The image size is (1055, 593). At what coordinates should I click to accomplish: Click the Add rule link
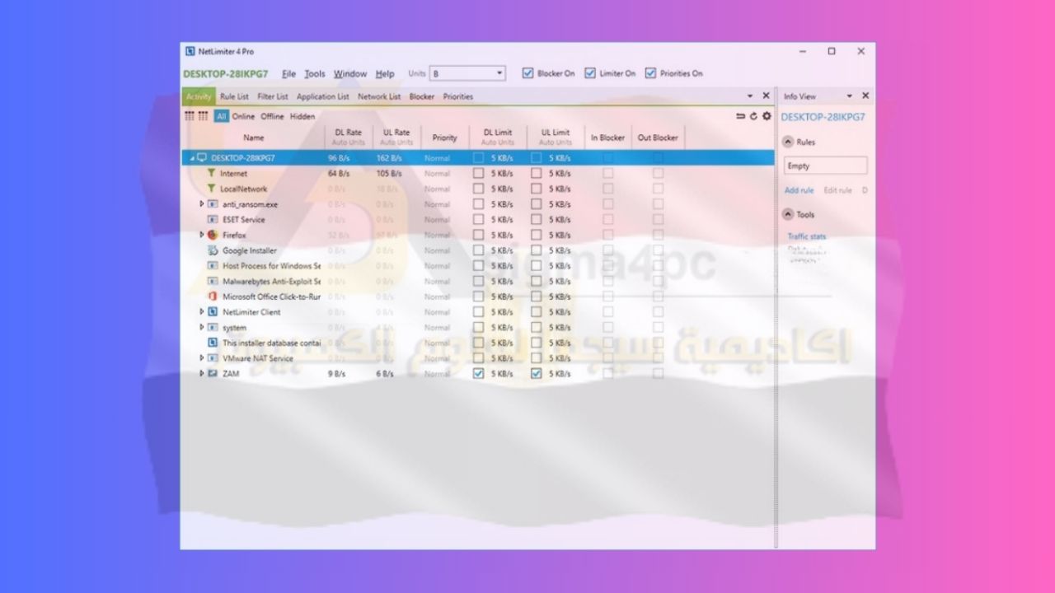(799, 190)
